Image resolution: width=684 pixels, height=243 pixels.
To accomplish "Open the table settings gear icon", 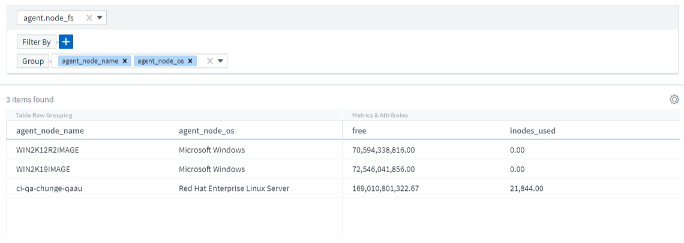I will (674, 100).
